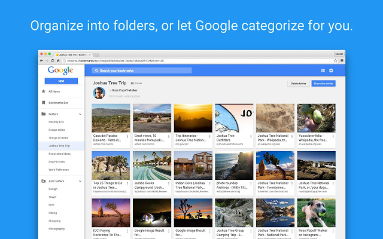Click the Delete folder button
383x239 pixels.
click(x=299, y=84)
